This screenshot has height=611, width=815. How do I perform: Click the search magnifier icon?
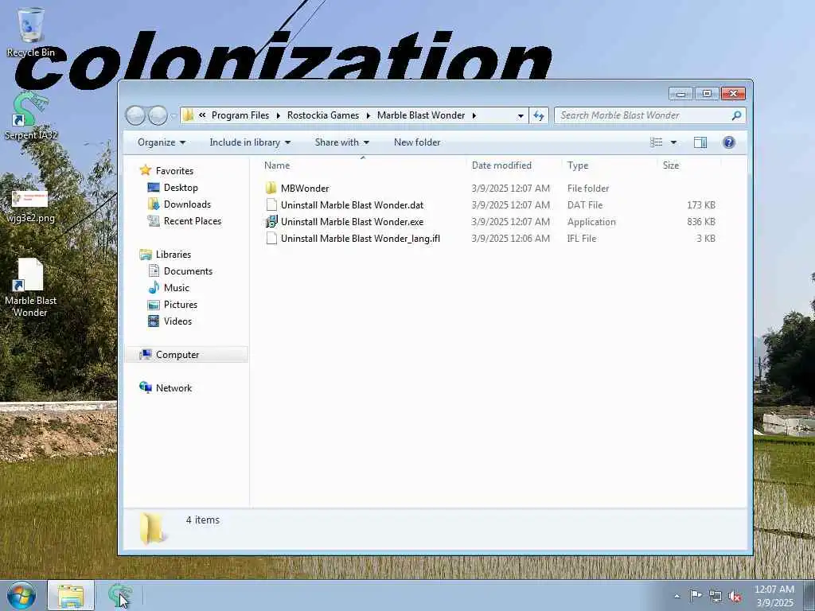(x=736, y=115)
